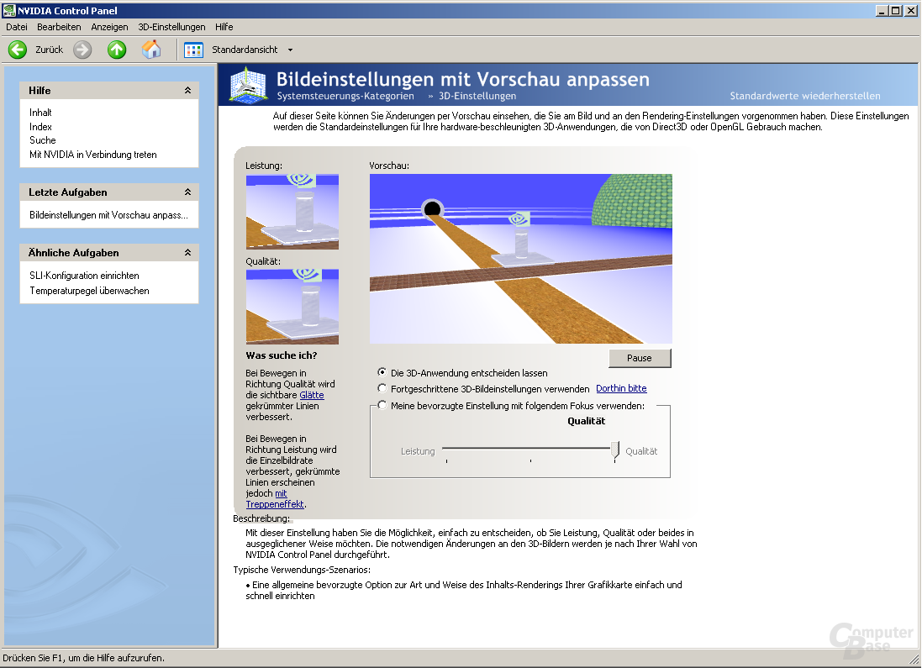This screenshot has height=668, width=922.
Task: Click the NVIDIA Control Panel title icon
Action: 8,10
